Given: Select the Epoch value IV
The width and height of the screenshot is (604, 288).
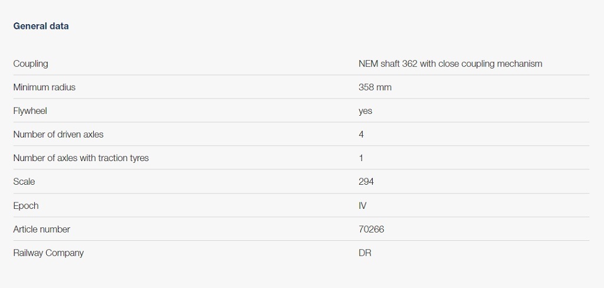Looking at the screenshot, I should point(362,205).
